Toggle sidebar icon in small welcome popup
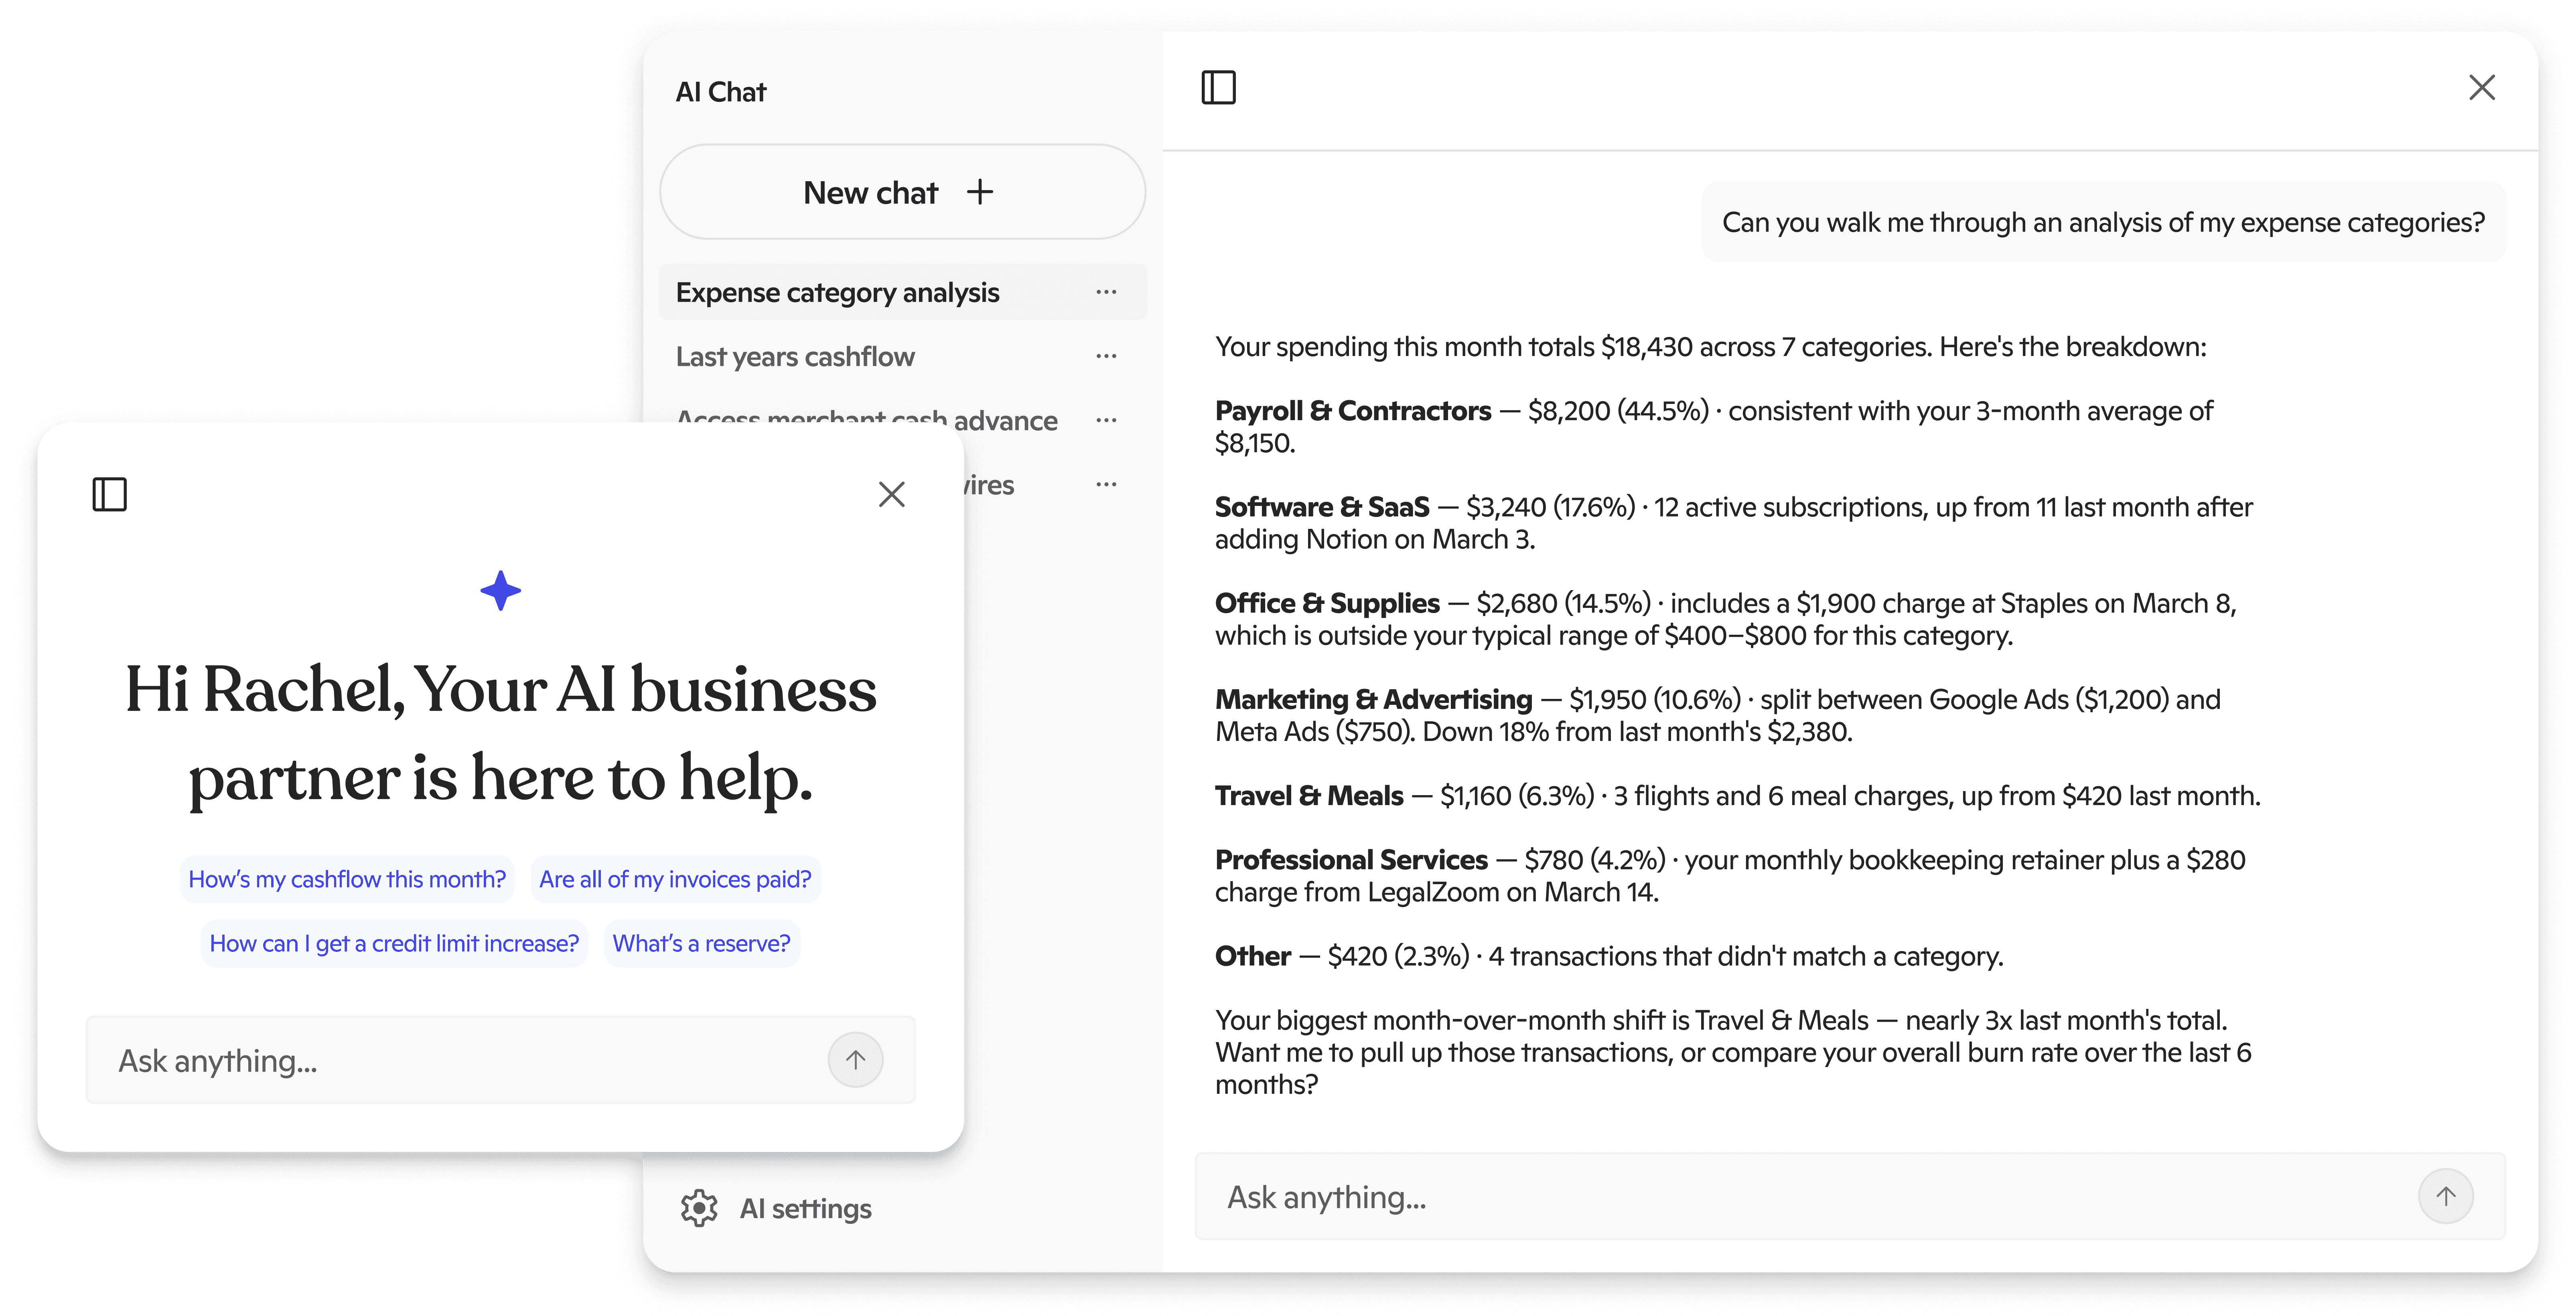2576x1316 pixels. tap(109, 494)
